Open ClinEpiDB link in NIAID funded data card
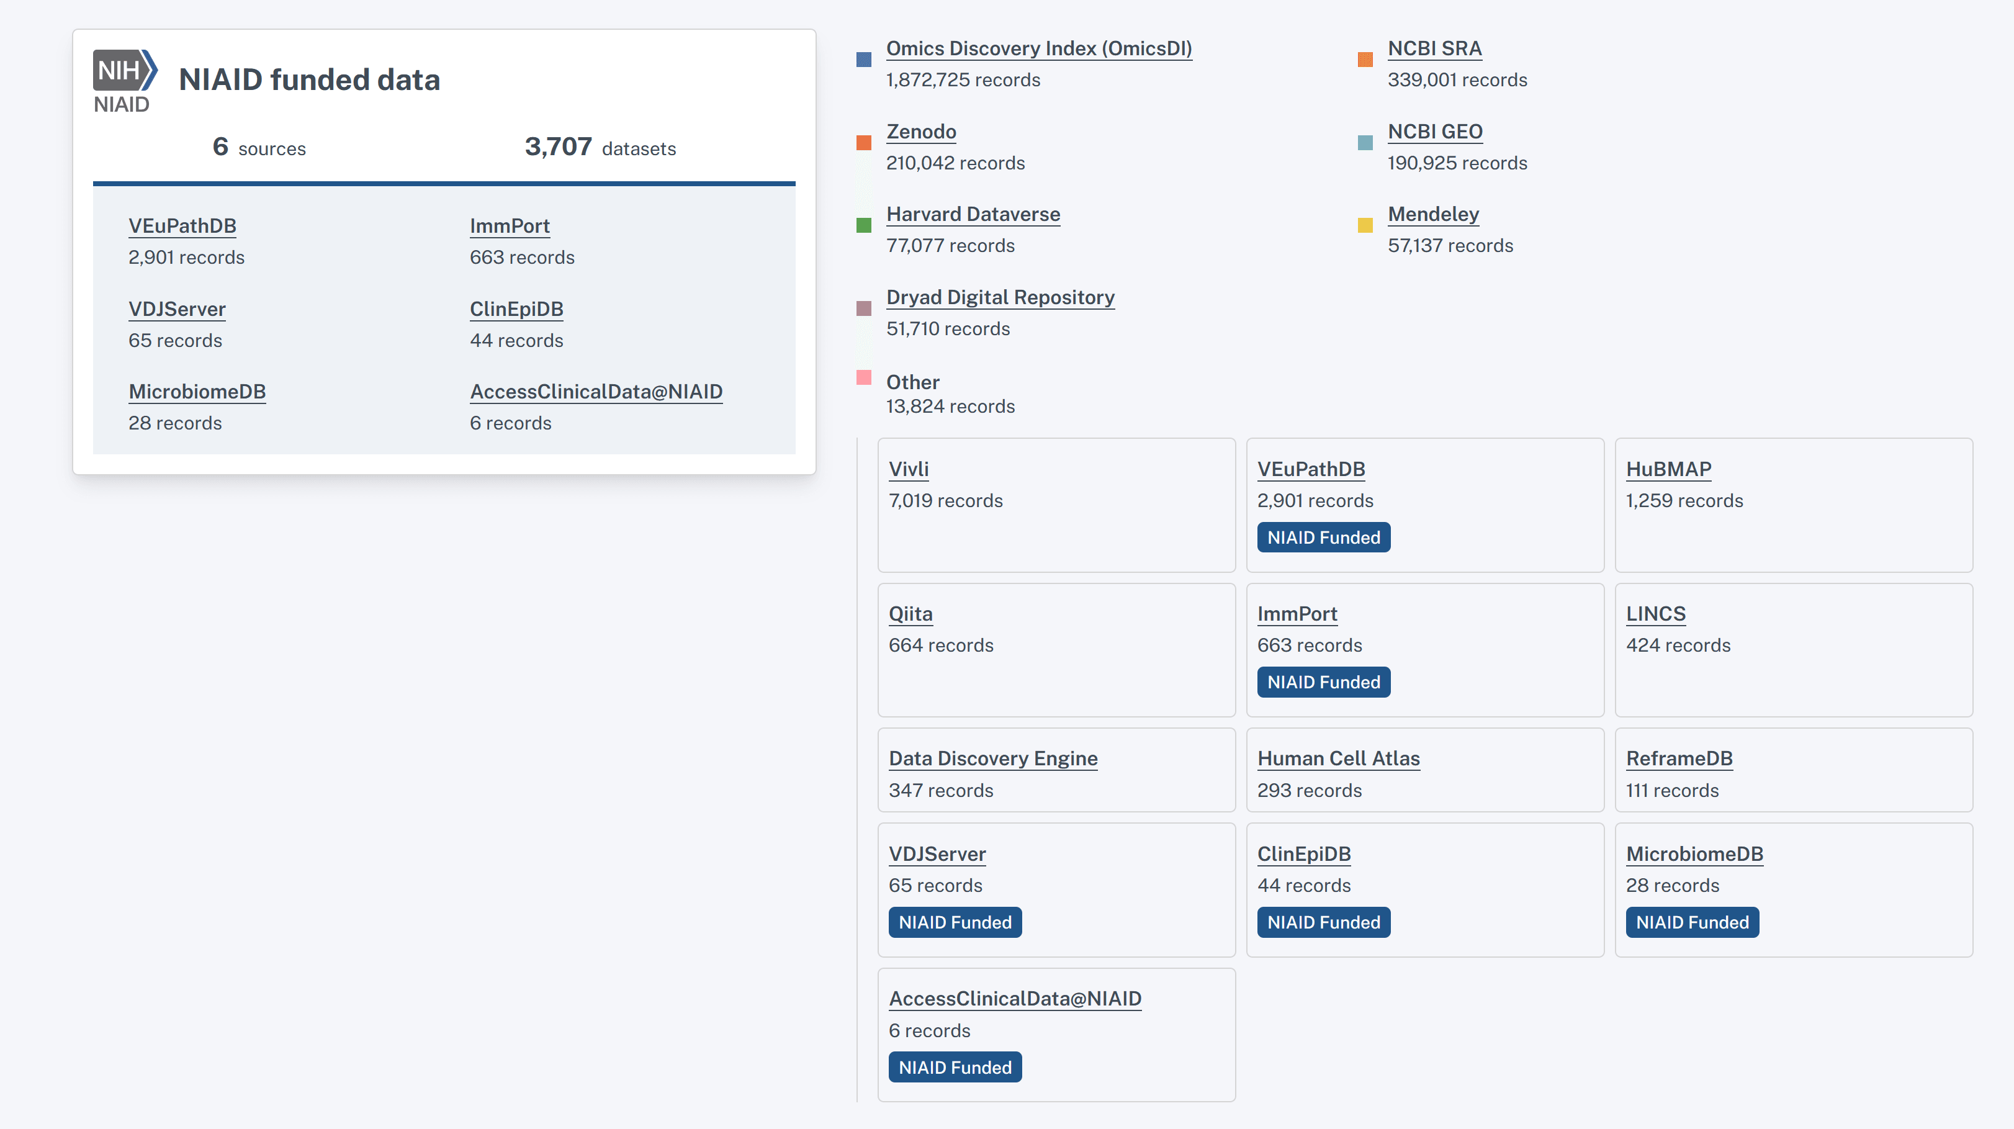2014x1129 pixels. coord(516,309)
